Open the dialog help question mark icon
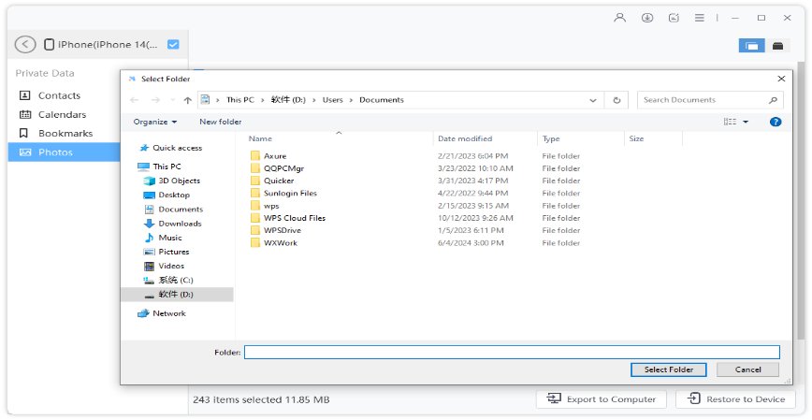The width and height of the screenshot is (812, 420). [x=775, y=122]
